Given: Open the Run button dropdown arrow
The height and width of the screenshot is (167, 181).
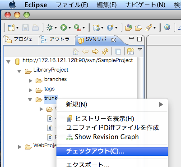Looking at the screenshot, I should tap(70, 28).
